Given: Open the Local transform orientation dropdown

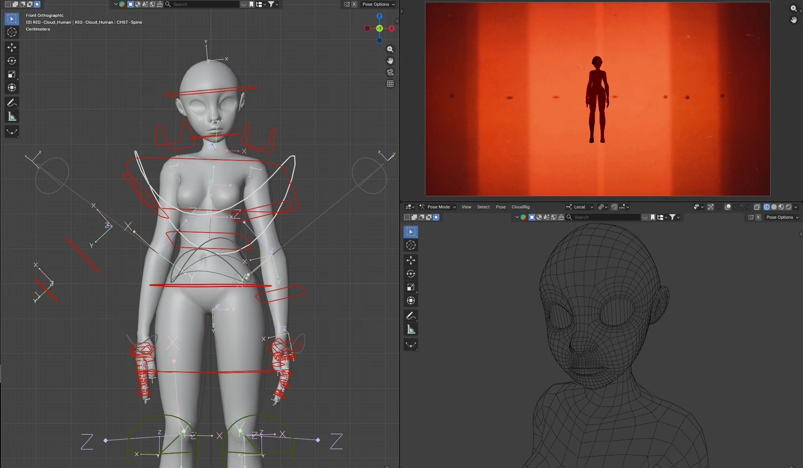Looking at the screenshot, I should [x=580, y=207].
